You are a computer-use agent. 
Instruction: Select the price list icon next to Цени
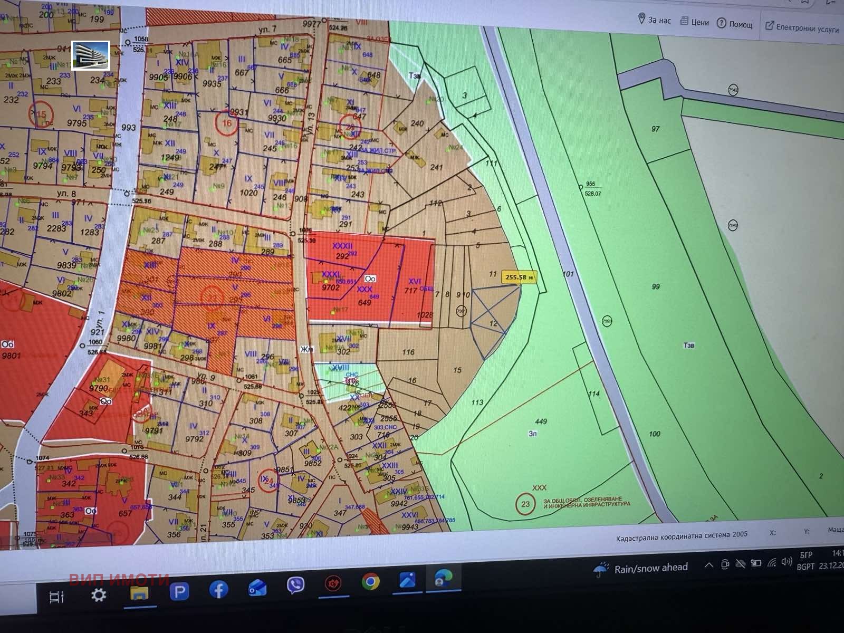coord(684,21)
